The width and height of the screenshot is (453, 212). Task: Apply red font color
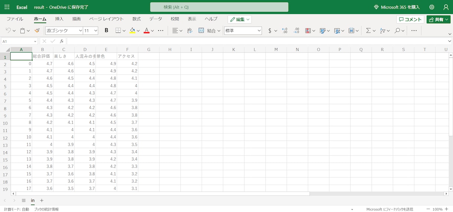(147, 31)
